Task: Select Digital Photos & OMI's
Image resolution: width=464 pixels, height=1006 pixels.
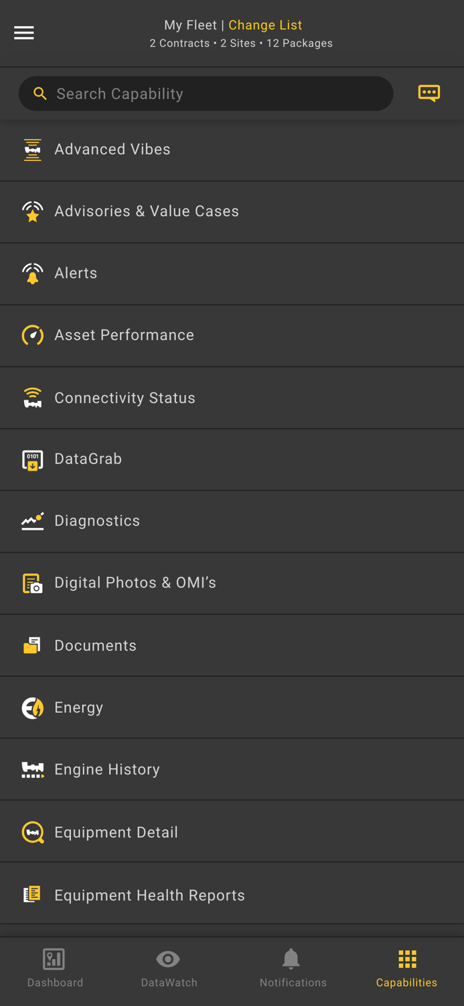Action: point(135,583)
